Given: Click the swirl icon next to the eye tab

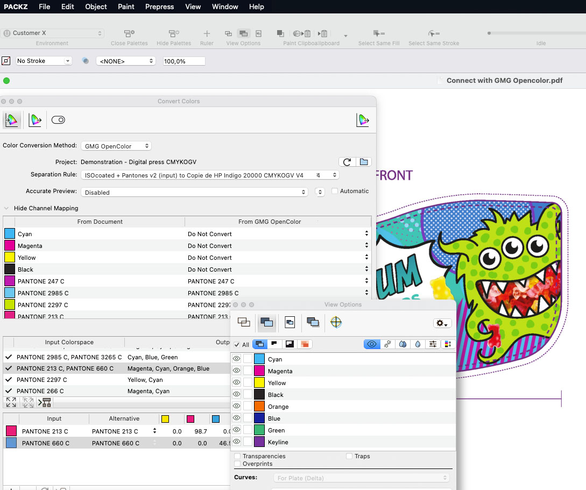Looking at the screenshot, I should (x=387, y=344).
